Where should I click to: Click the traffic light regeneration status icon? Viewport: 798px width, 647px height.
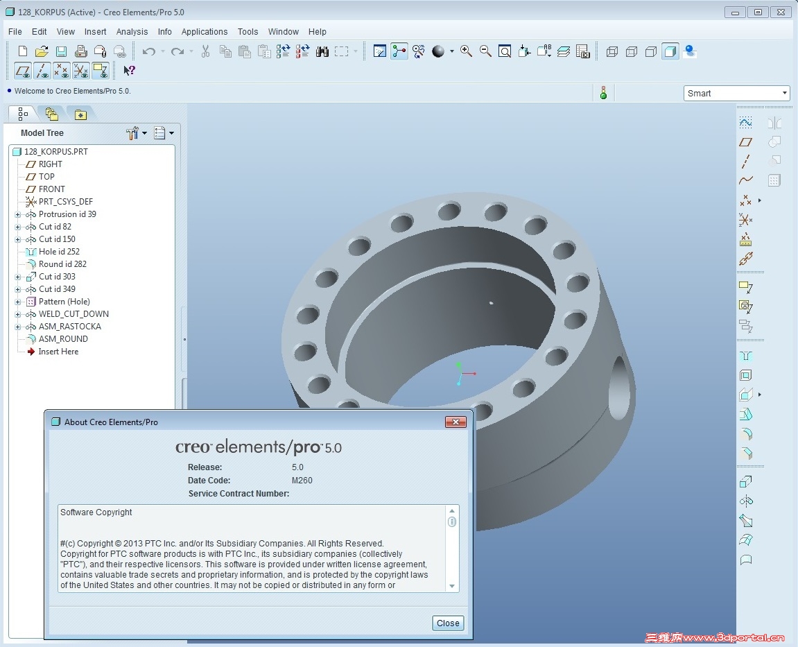603,93
